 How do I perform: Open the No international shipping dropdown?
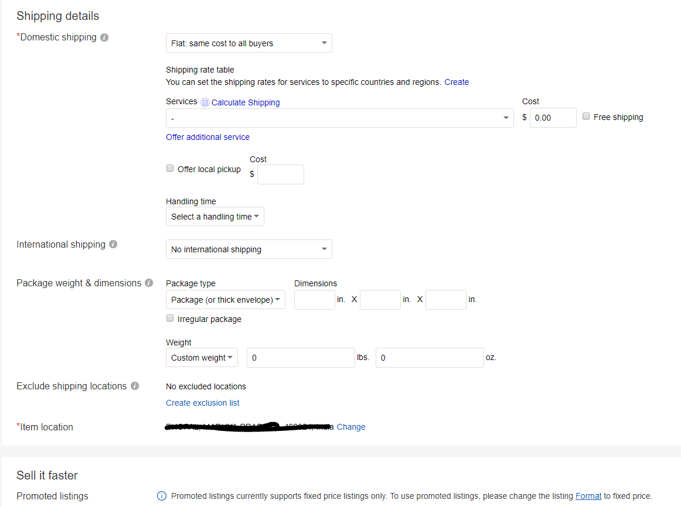248,249
